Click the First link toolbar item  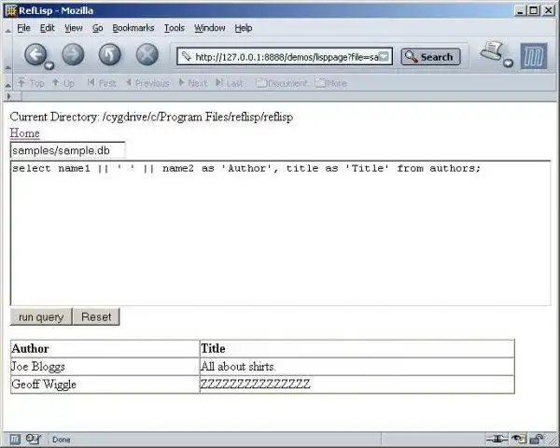click(102, 83)
